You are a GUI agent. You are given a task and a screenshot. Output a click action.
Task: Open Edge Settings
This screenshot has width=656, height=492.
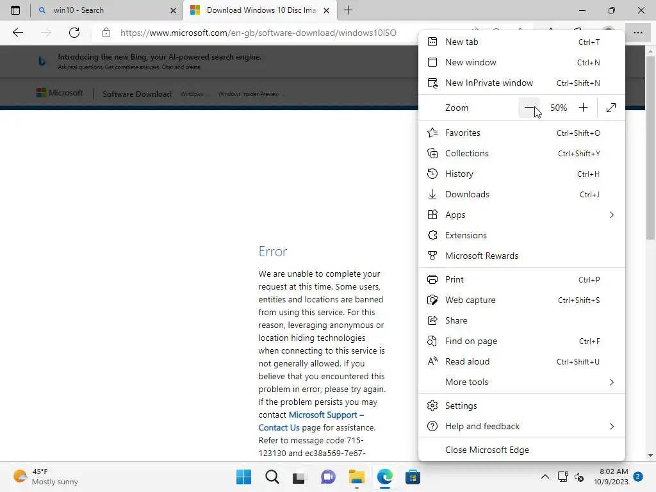click(x=521, y=406)
